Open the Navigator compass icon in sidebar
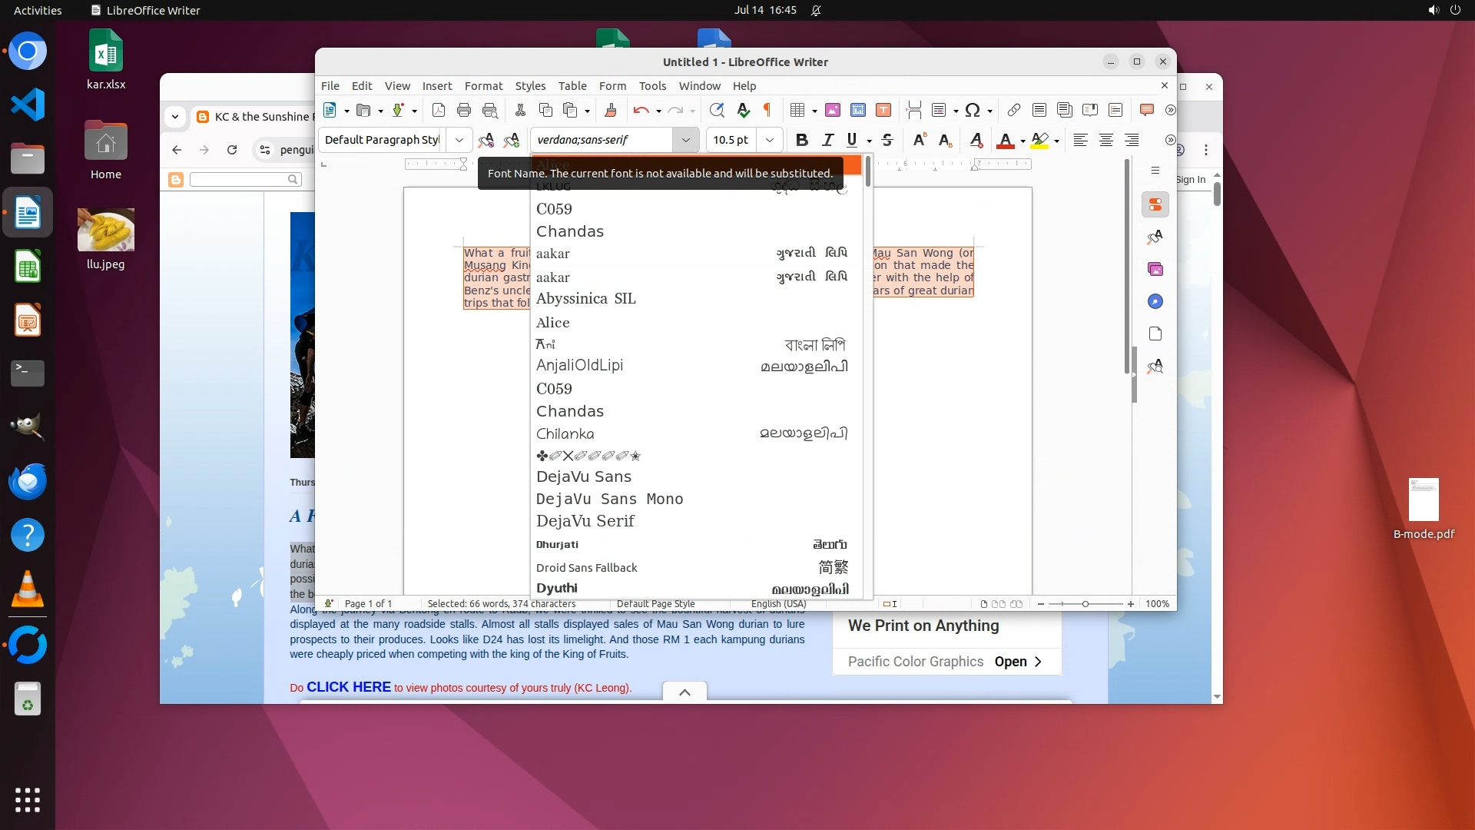Screen dimensions: 1475x830 (1155, 301)
